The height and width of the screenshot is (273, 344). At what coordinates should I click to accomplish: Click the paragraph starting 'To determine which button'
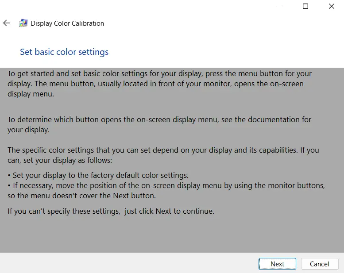pos(159,124)
